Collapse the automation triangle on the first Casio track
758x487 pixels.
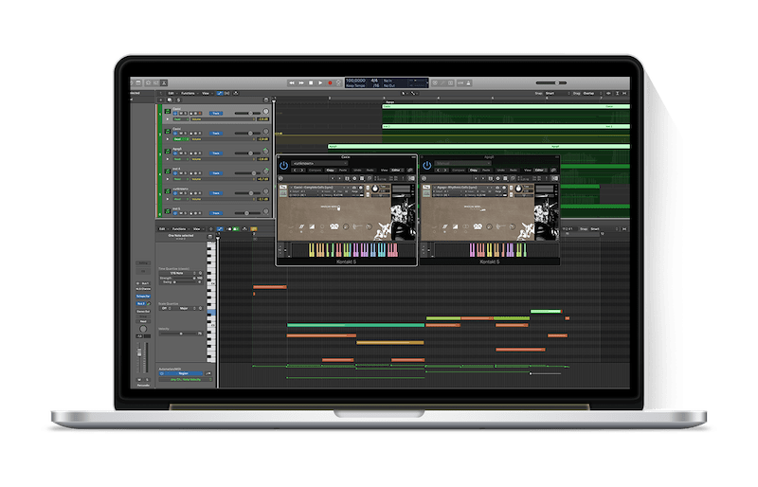click(x=168, y=119)
